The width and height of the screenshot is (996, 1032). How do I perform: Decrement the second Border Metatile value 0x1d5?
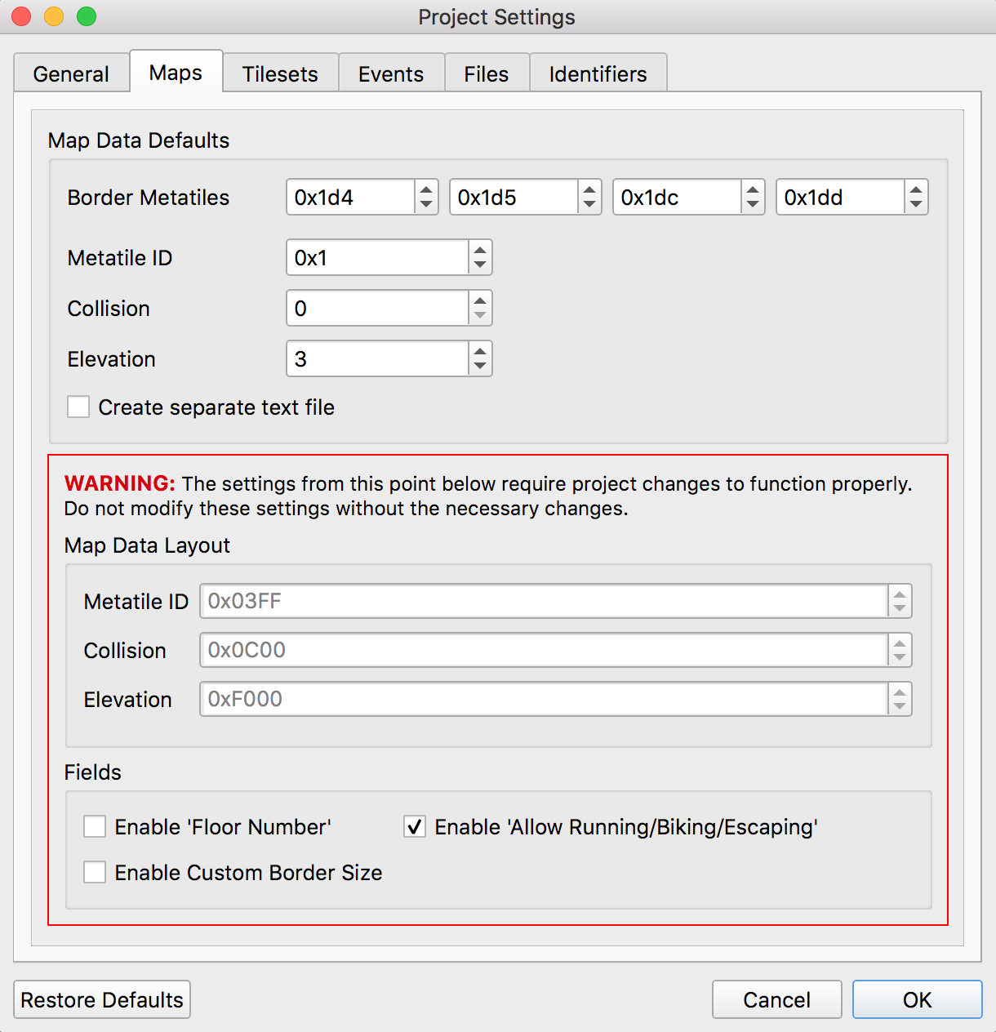(589, 204)
